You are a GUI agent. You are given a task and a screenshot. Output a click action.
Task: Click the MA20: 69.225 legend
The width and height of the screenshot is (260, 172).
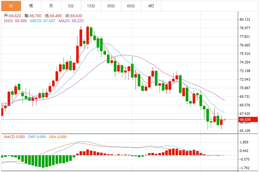click(71, 21)
